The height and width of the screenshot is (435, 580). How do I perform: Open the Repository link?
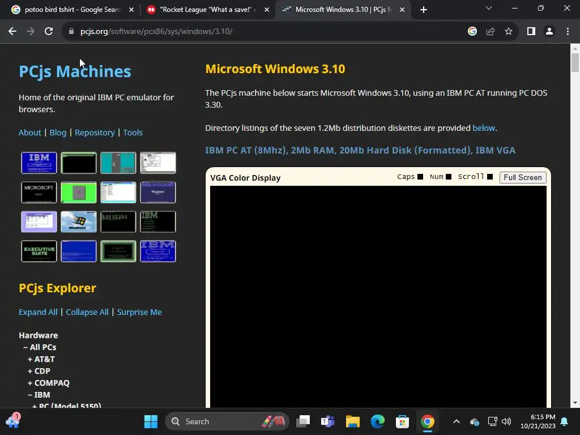tap(95, 133)
